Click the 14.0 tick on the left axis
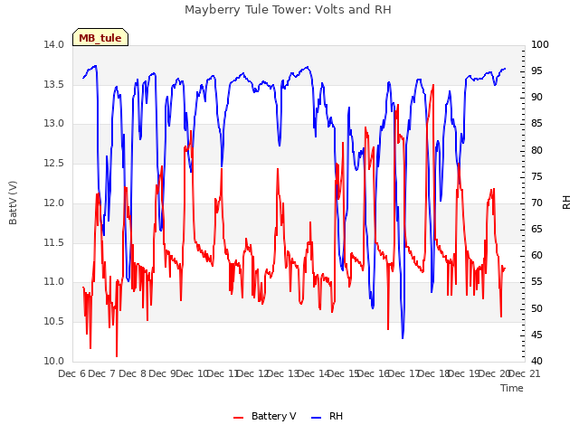The height and width of the screenshot is (434, 579). coord(54,44)
